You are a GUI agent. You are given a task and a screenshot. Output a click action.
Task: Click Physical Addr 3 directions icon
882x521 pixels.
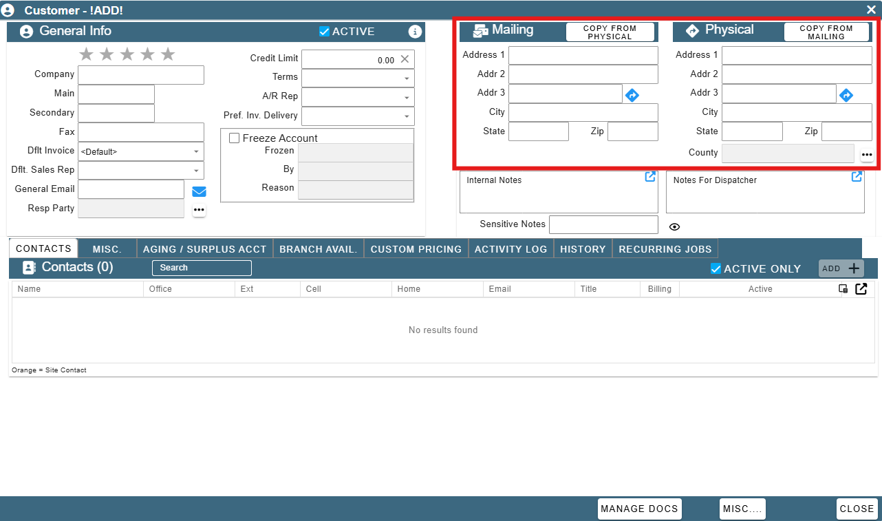pyautogui.click(x=846, y=96)
